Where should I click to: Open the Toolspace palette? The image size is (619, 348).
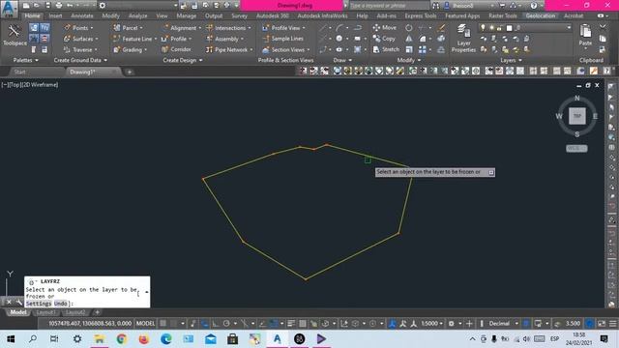click(x=15, y=35)
